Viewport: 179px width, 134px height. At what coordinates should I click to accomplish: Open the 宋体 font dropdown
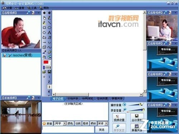106,123
